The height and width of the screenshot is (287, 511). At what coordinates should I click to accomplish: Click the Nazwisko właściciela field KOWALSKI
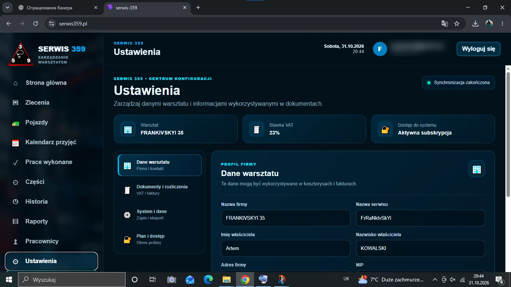[x=420, y=248]
